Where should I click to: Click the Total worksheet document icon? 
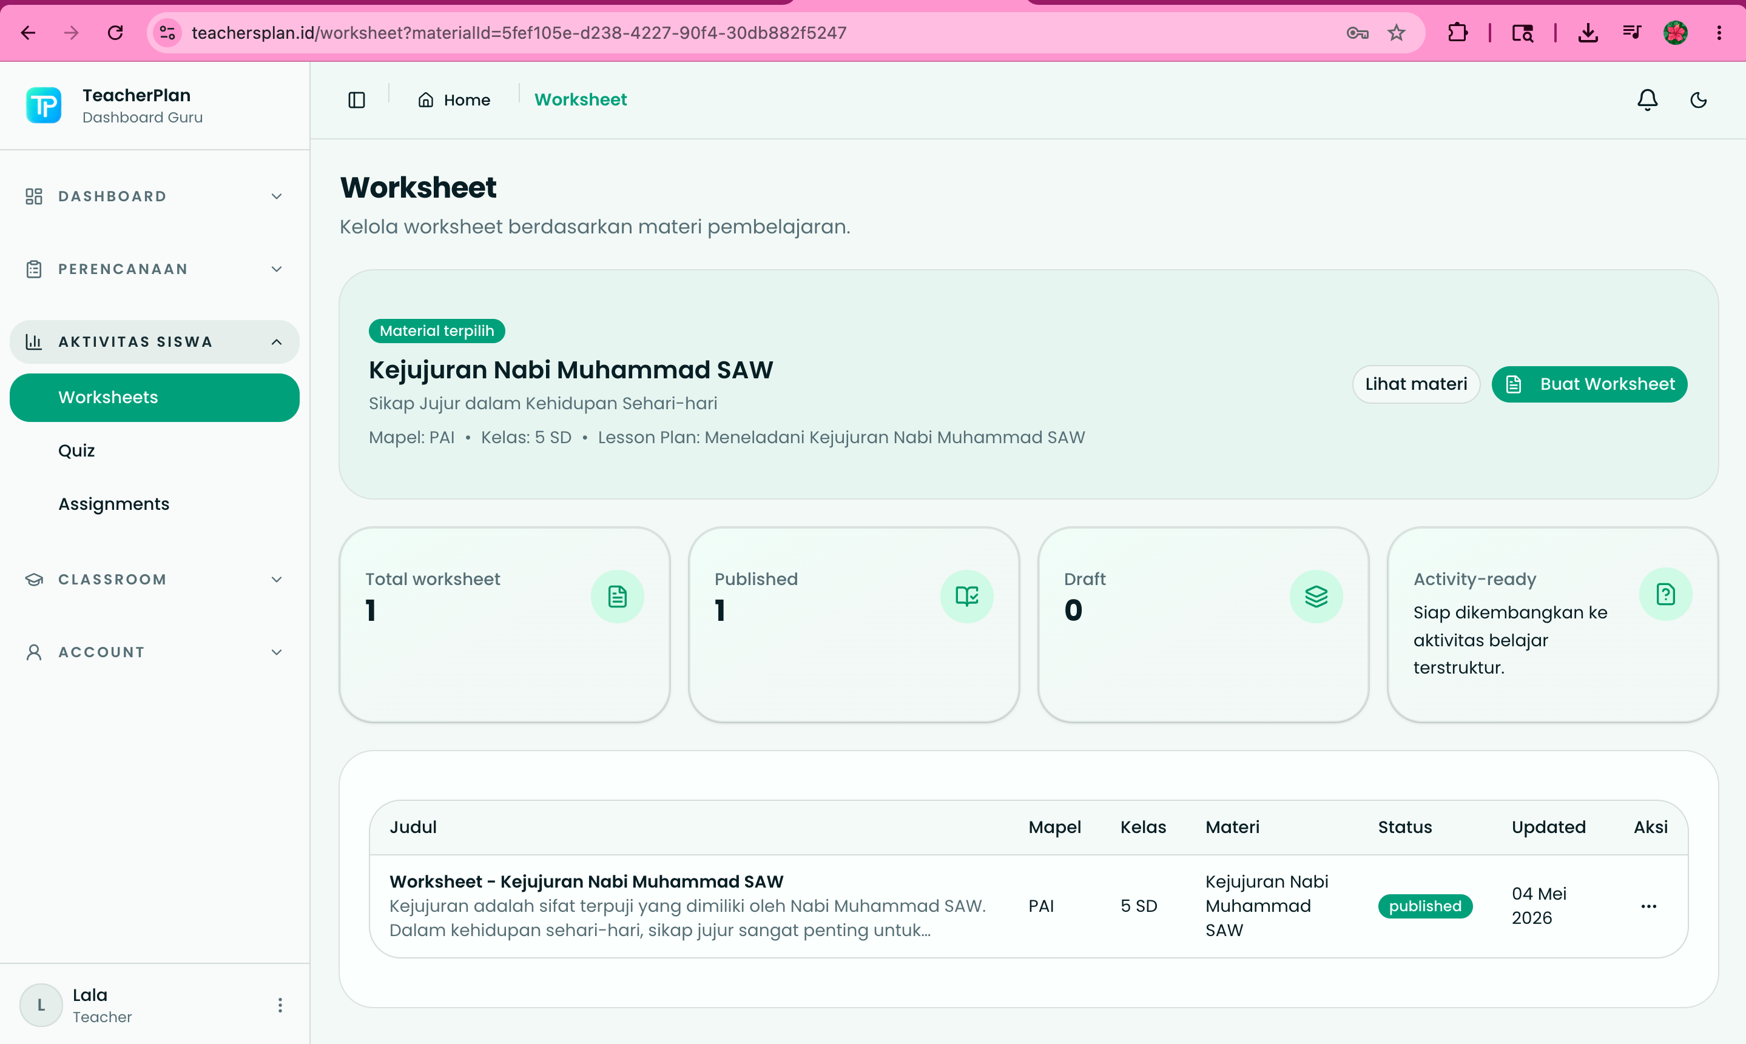tap(617, 597)
